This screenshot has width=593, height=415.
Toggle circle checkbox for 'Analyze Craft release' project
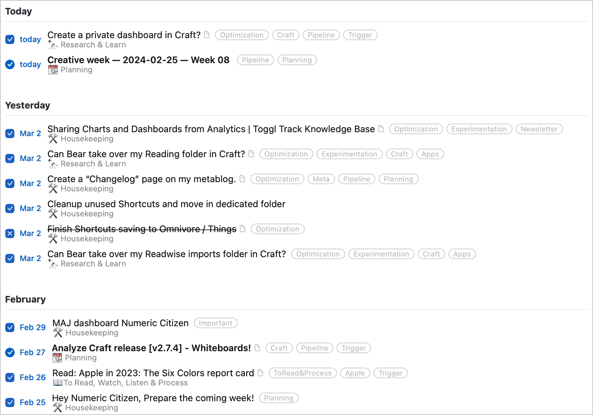(x=10, y=353)
